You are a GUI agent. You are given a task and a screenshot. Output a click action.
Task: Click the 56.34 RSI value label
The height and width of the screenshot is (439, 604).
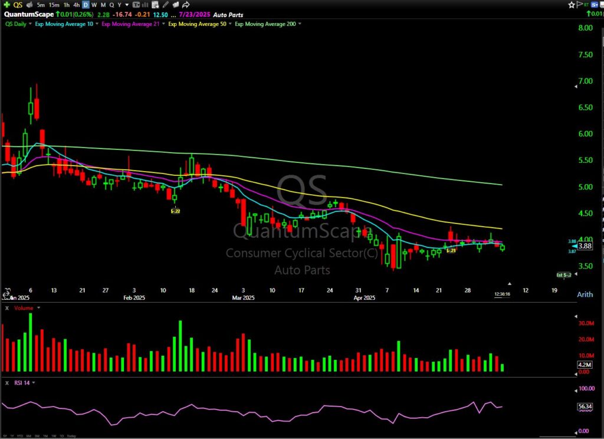[x=585, y=406]
